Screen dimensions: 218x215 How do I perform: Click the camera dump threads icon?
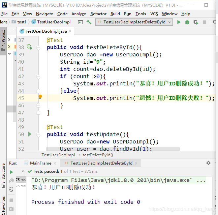pos(11,209)
